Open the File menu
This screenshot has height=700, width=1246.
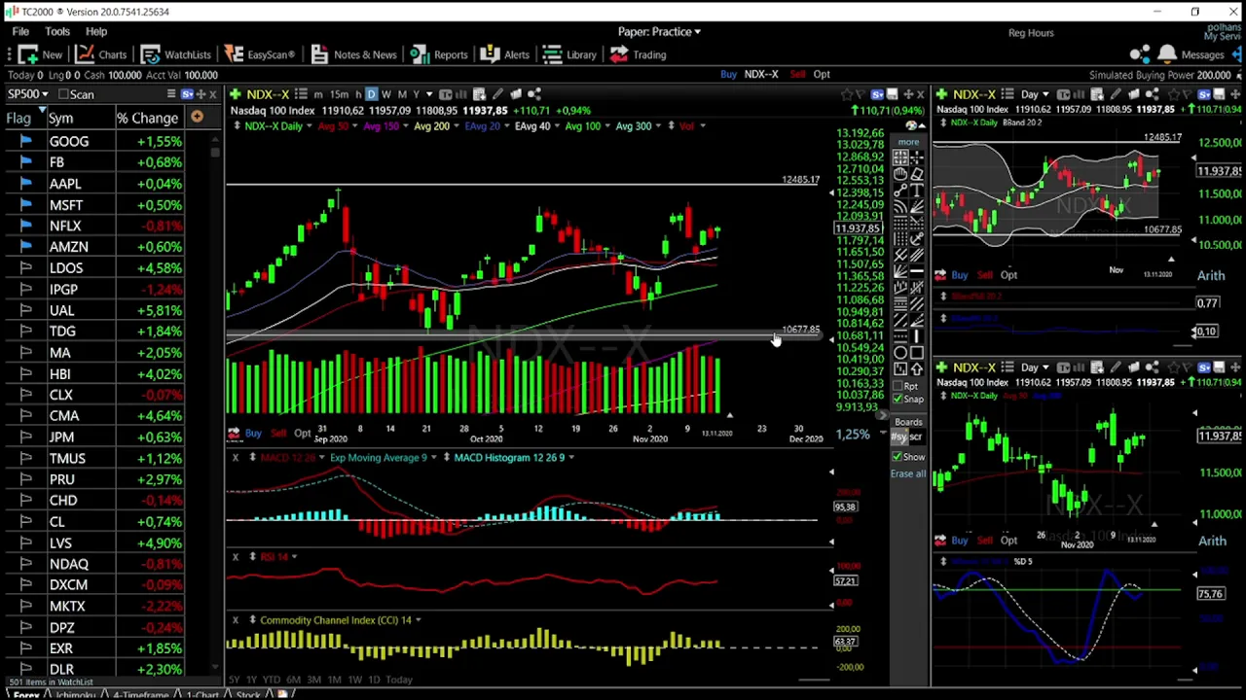point(20,32)
